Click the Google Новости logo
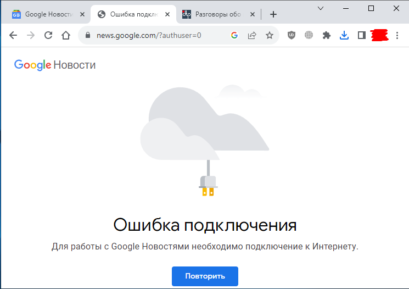Viewport: 409px width, 289px height. (x=55, y=65)
